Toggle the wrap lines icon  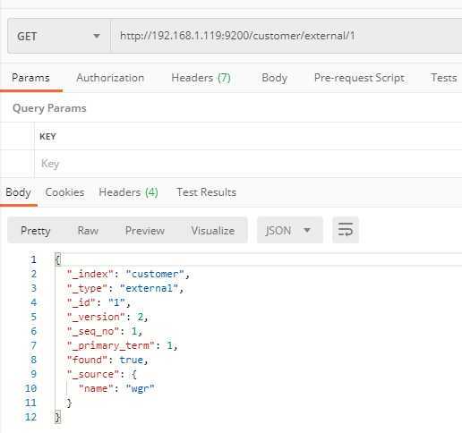[346, 230]
